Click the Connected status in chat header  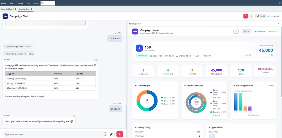point(273,16)
